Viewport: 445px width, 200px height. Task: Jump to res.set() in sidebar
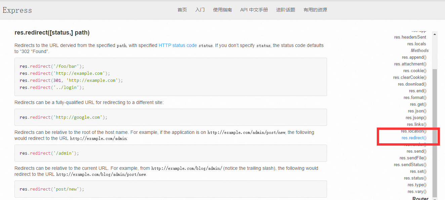(x=418, y=171)
